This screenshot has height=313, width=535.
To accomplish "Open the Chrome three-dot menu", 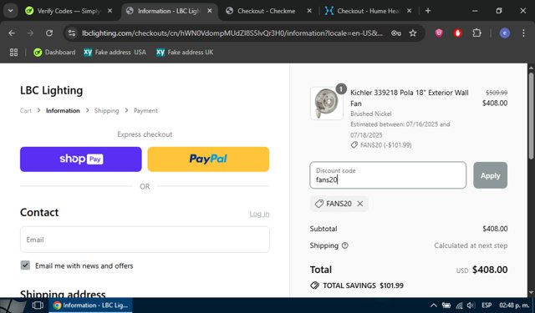I will click(x=523, y=33).
